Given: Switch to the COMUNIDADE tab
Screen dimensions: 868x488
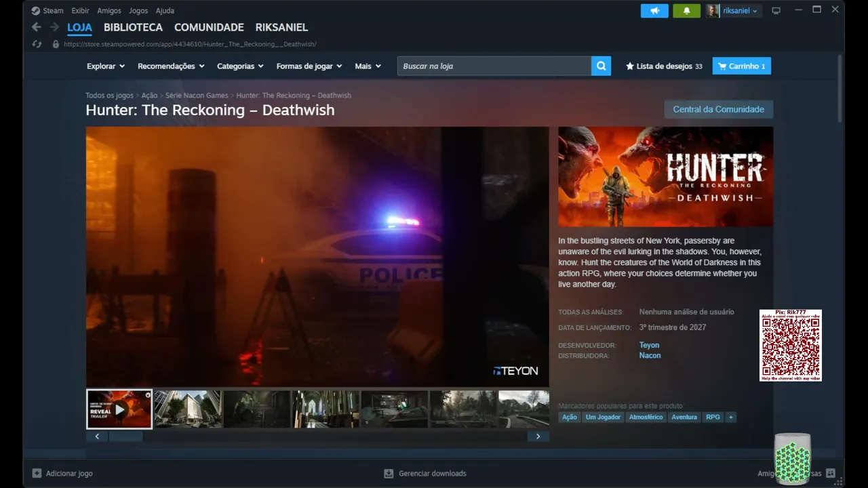Looking at the screenshot, I should click(x=209, y=27).
